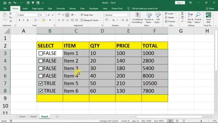The image size is (218, 123).
Task: Click the Borders icon
Action: point(35,20)
